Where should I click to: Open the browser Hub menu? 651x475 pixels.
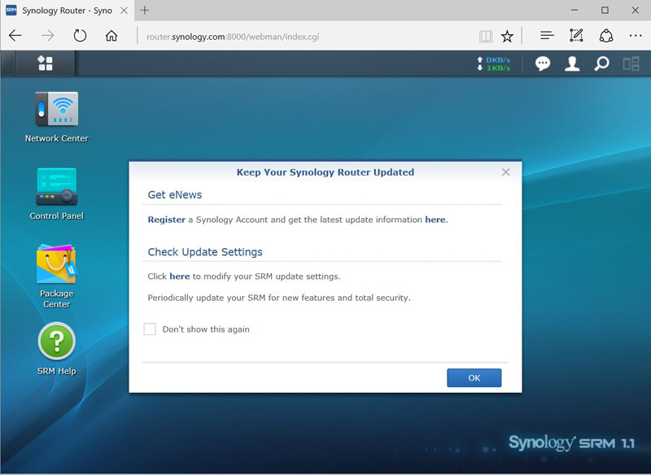[547, 36]
